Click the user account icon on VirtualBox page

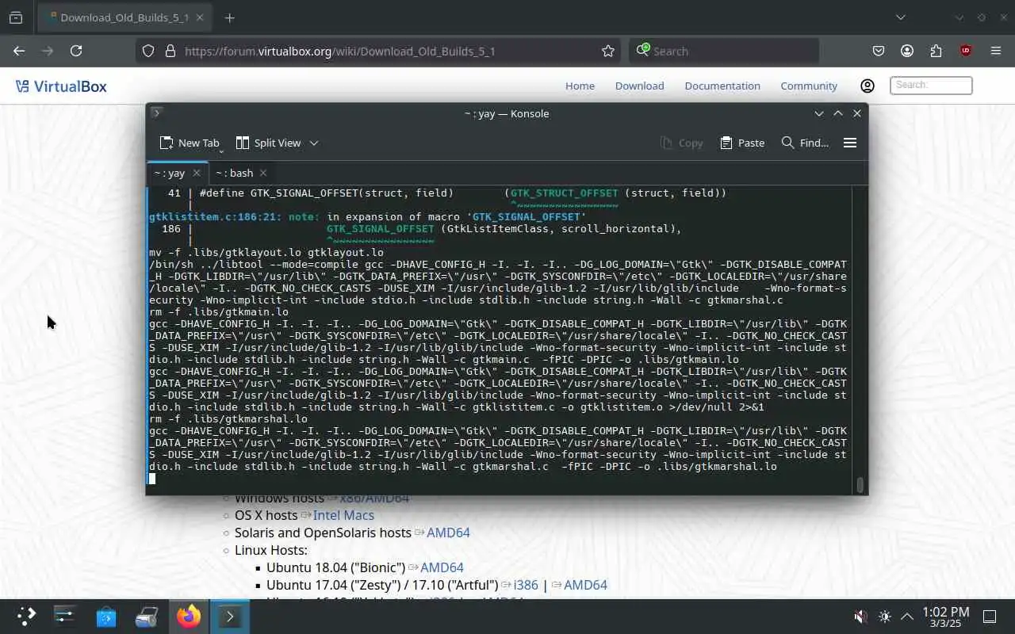(x=868, y=86)
